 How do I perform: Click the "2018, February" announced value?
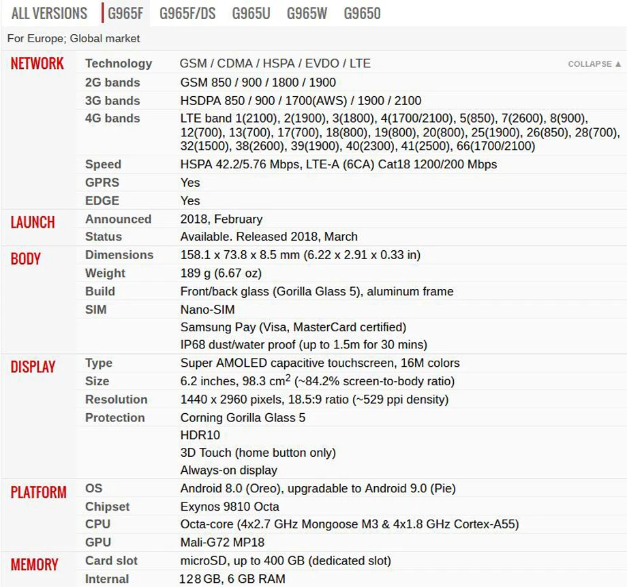(221, 220)
